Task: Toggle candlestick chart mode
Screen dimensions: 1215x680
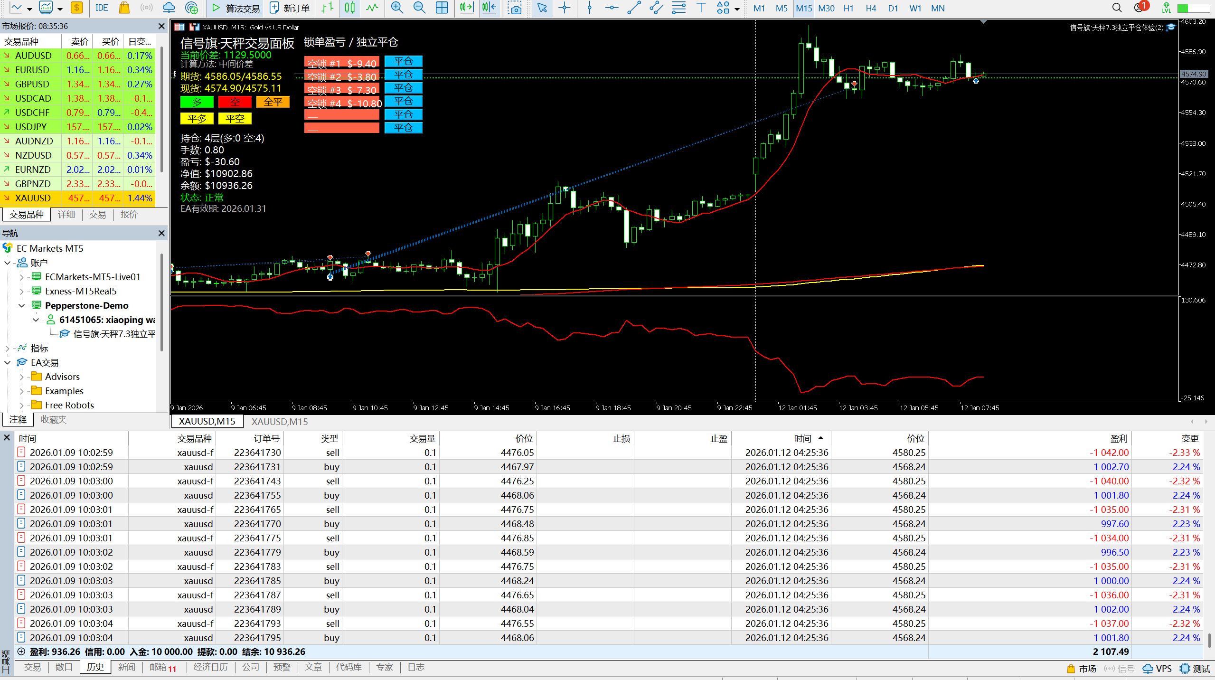Action: click(x=350, y=8)
